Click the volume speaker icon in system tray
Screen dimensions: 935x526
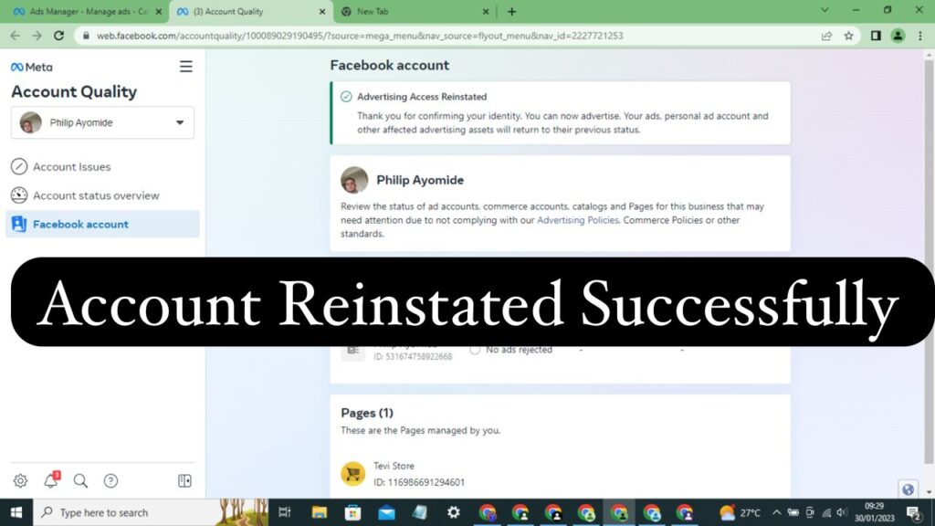[x=841, y=512]
